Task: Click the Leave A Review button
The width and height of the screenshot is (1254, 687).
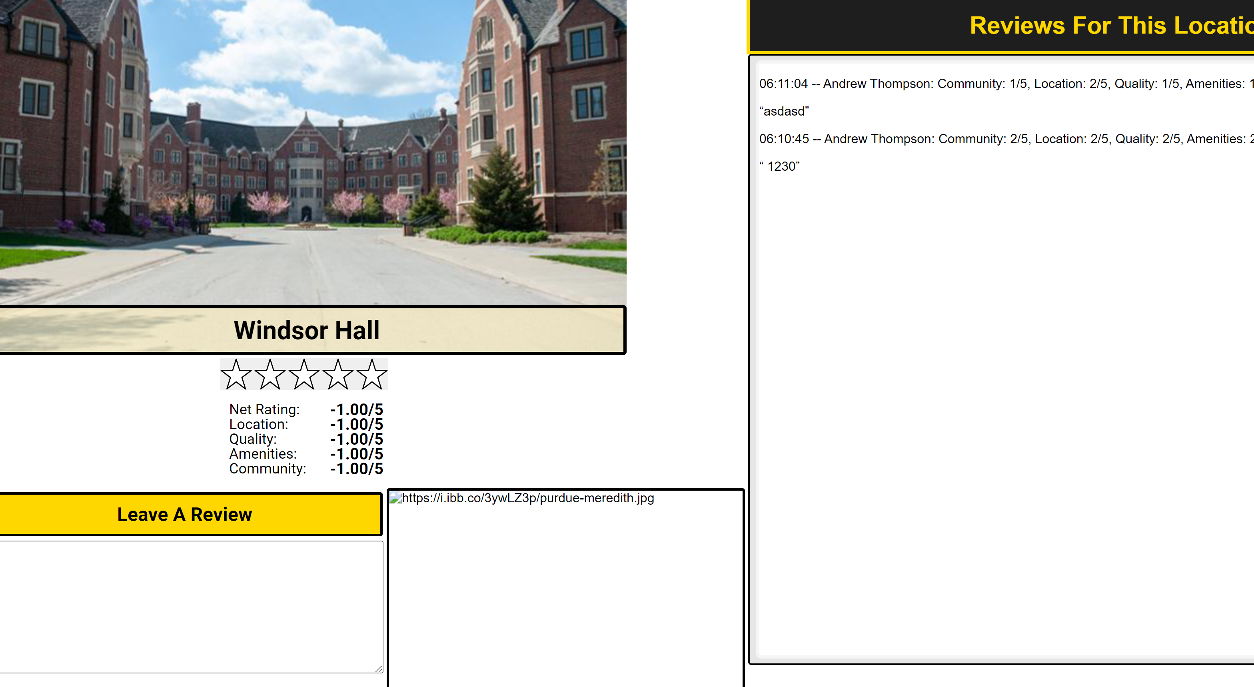Action: [x=185, y=515]
